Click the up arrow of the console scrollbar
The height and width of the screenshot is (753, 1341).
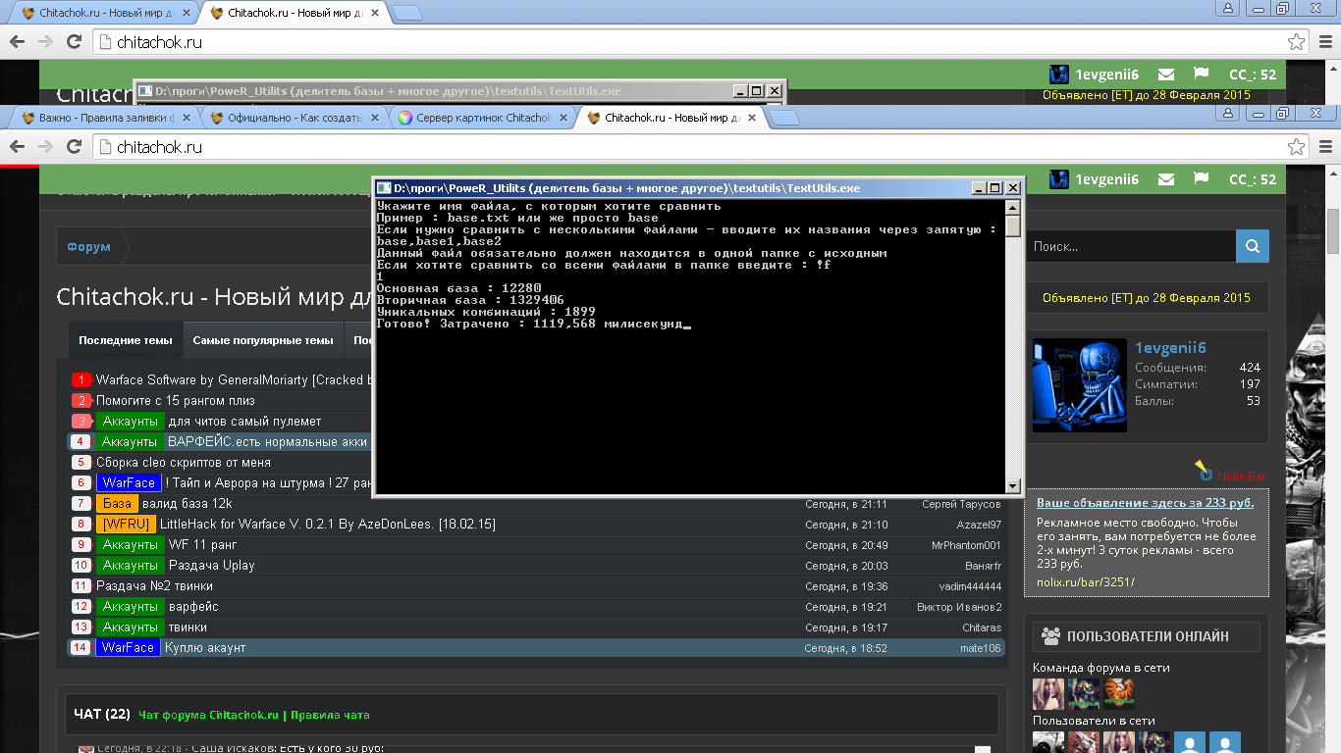tap(1013, 208)
